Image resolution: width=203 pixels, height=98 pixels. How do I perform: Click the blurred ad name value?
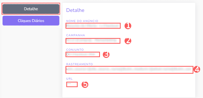(x=93, y=26)
